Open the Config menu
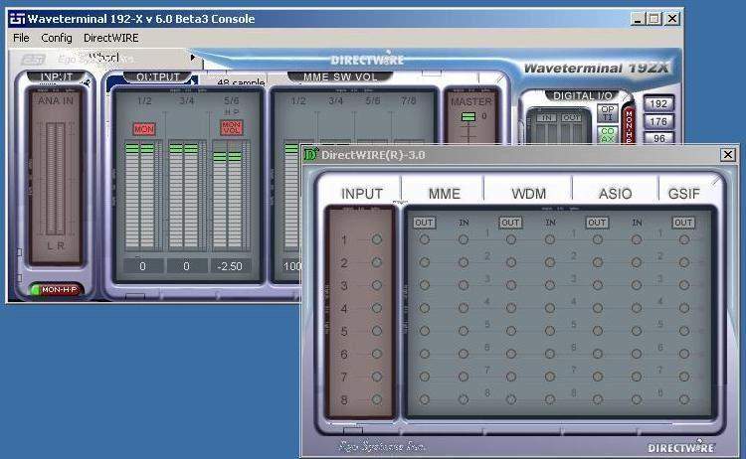Image resolution: width=746 pixels, height=459 pixels. pos(57,38)
